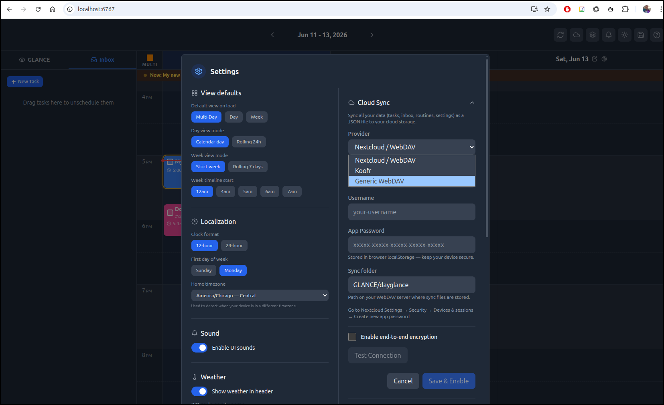664x405 pixels.
Task: Open browser profile avatar
Action: click(647, 9)
